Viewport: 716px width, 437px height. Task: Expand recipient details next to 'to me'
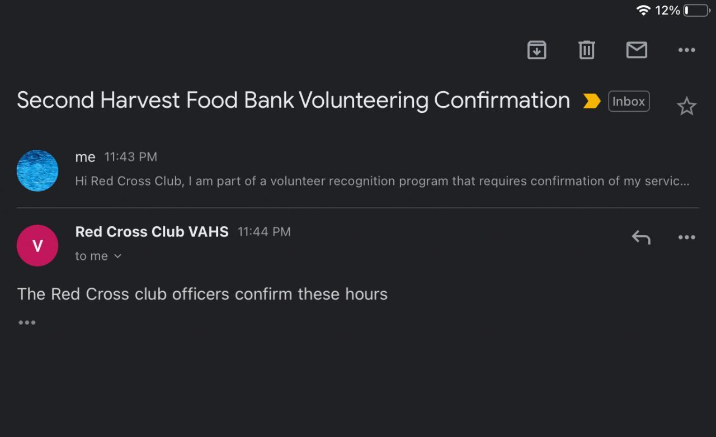117,256
